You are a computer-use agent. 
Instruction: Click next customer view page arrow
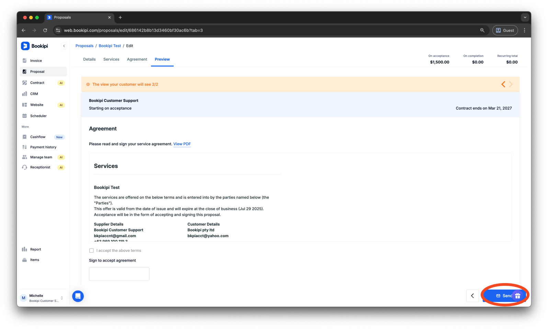click(511, 84)
